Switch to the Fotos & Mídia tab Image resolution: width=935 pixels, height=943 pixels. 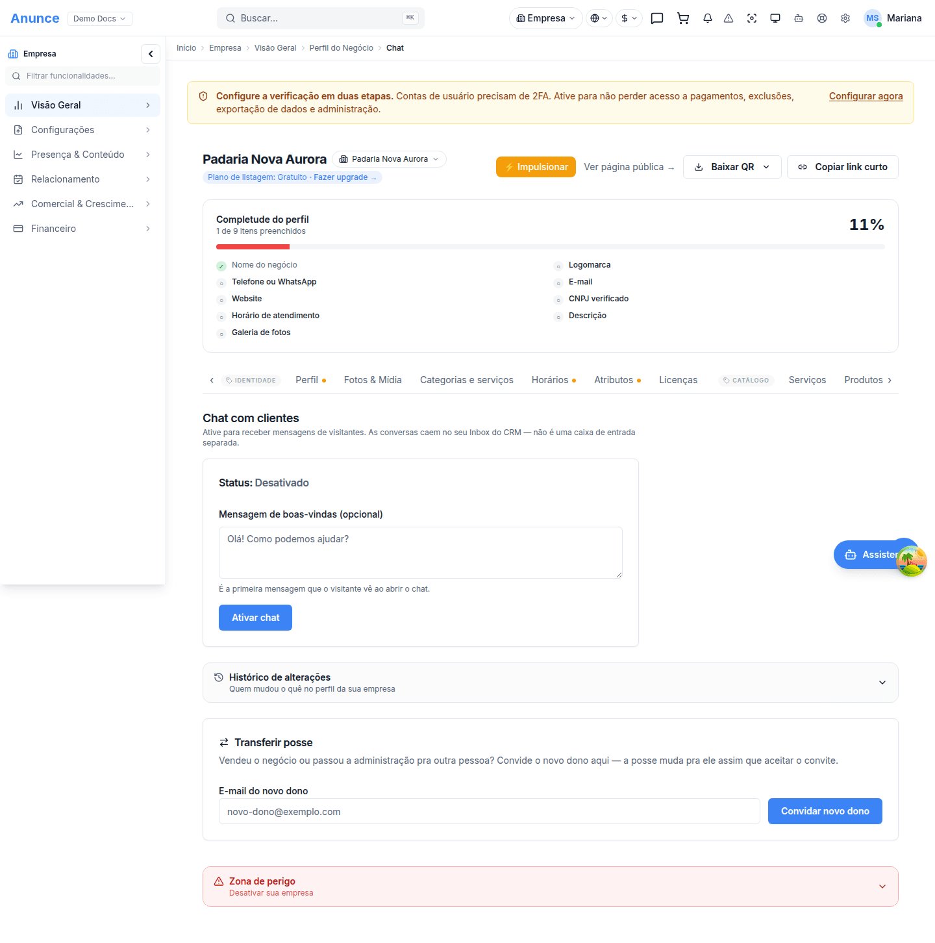coord(373,380)
